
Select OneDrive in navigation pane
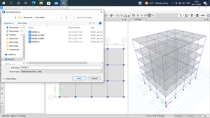pyautogui.click(x=12, y=55)
